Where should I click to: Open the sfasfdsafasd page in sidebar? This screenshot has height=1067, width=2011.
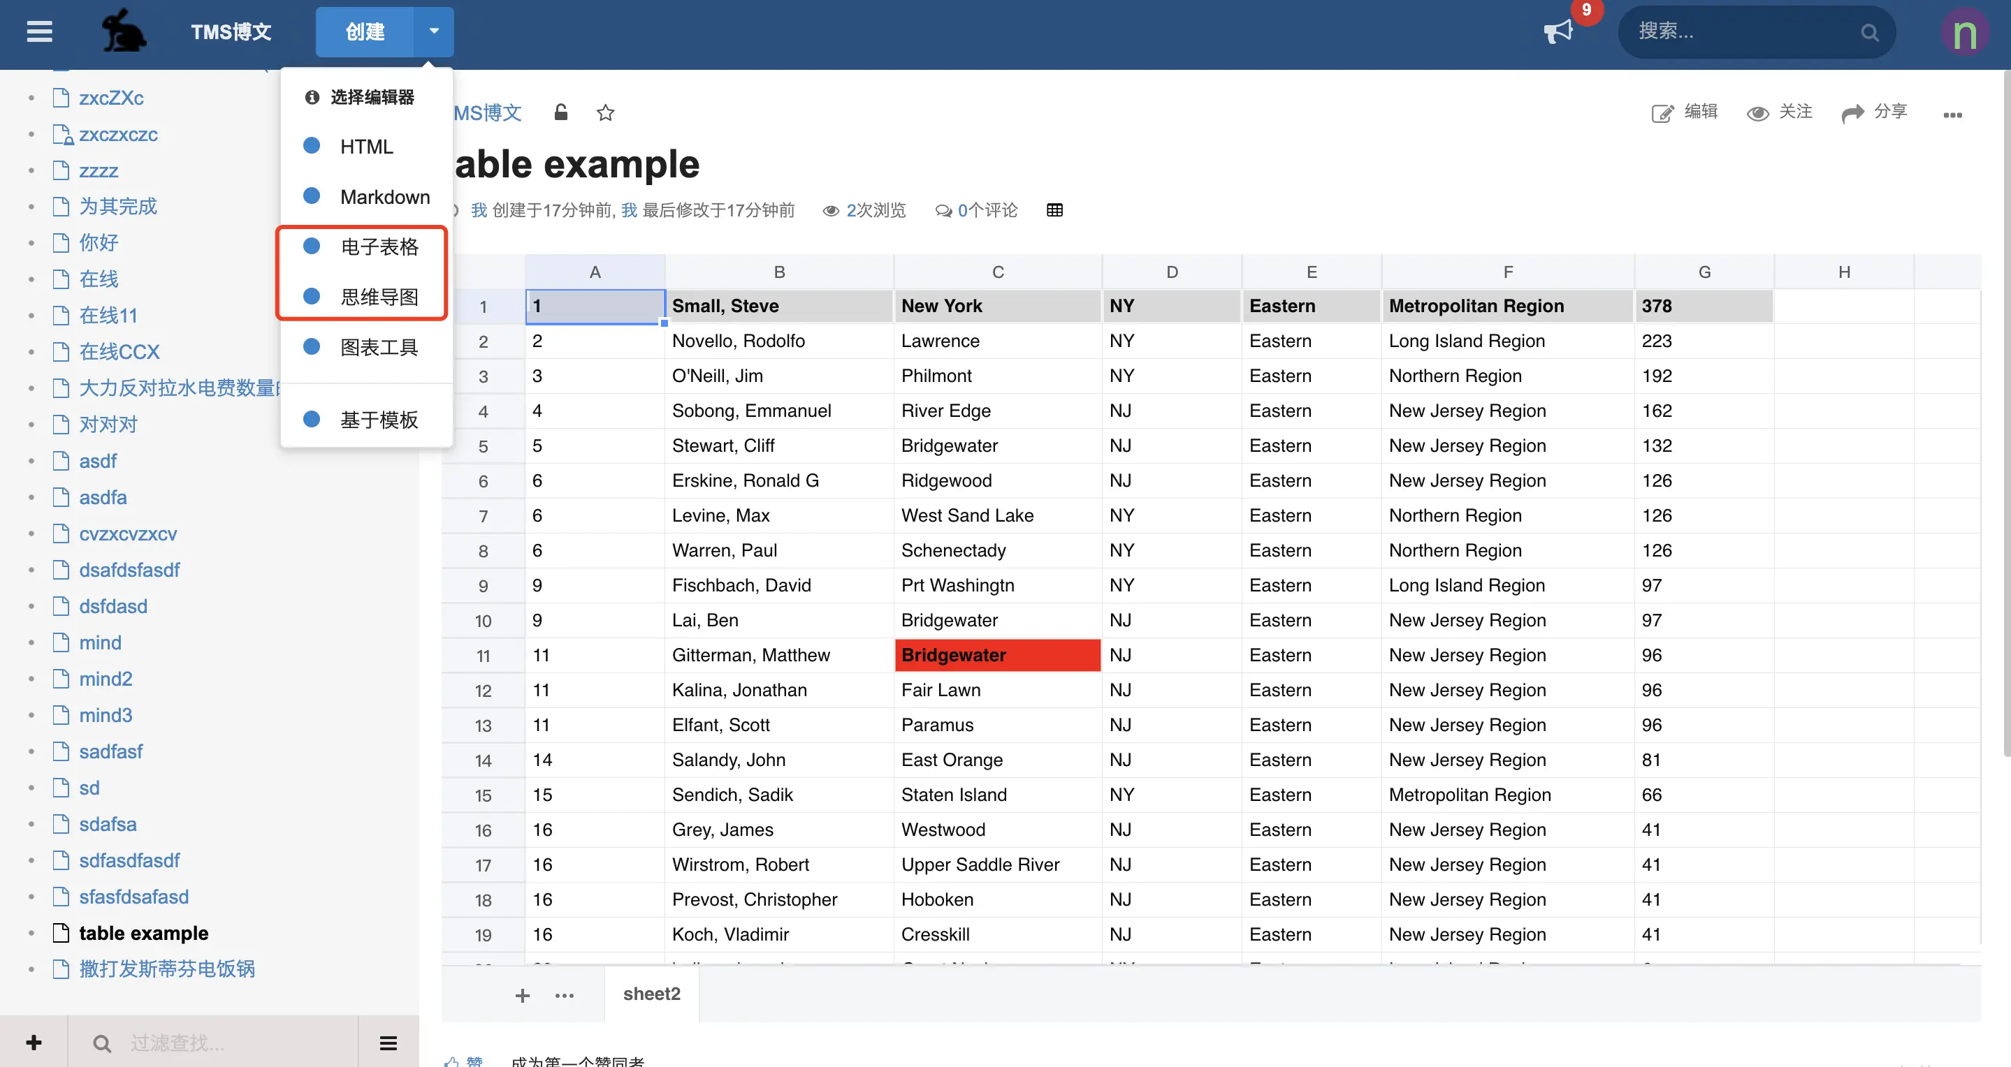133,896
